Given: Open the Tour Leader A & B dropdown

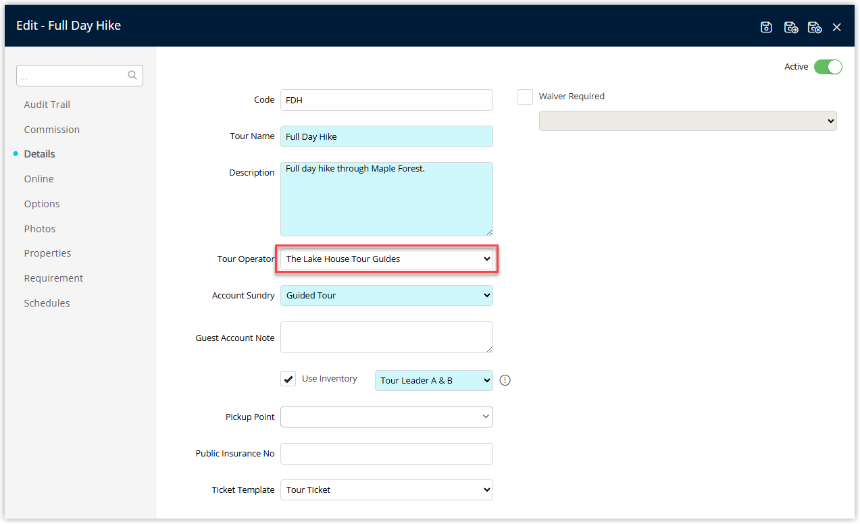Looking at the screenshot, I should [x=434, y=380].
